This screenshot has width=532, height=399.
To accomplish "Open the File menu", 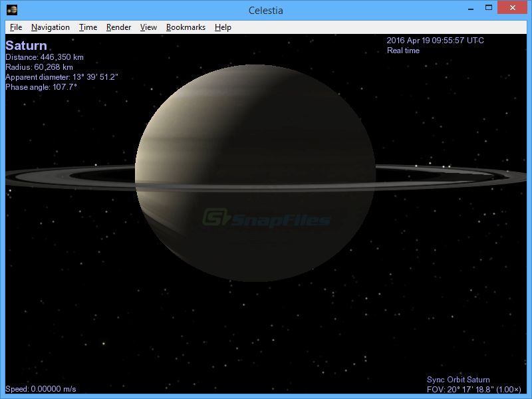I will [x=16, y=27].
